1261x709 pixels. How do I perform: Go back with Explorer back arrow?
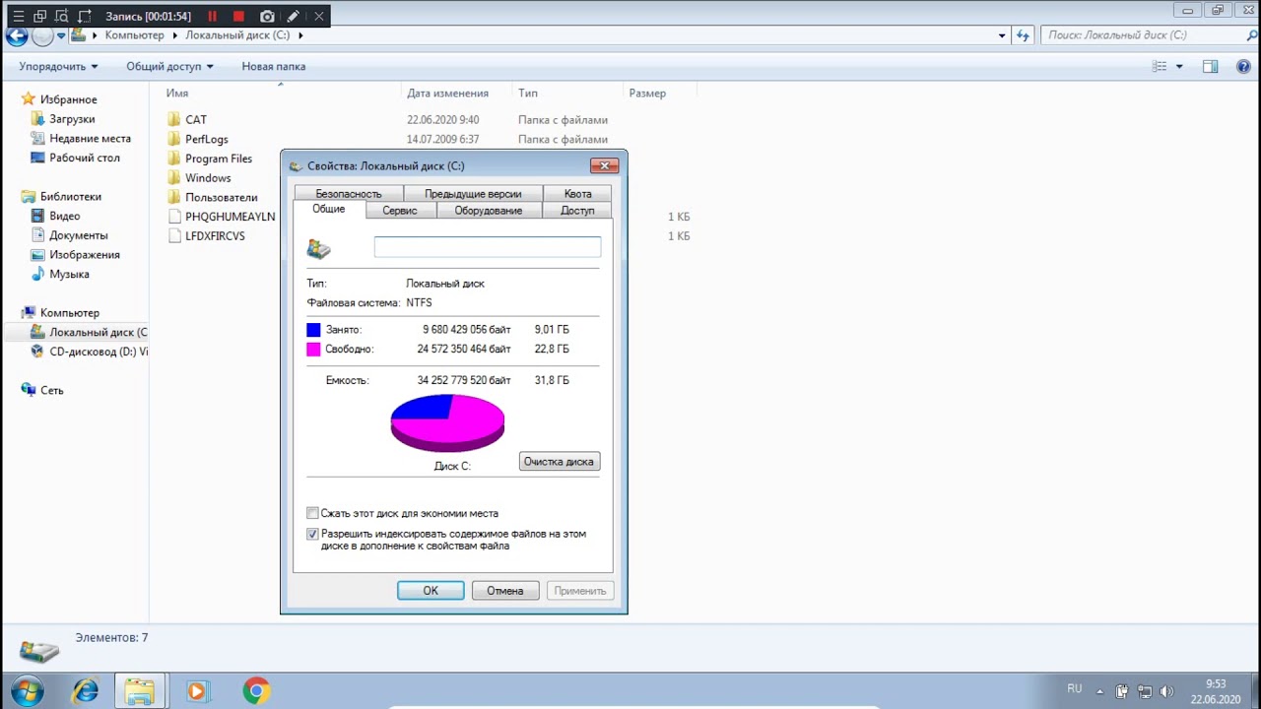point(16,36)
